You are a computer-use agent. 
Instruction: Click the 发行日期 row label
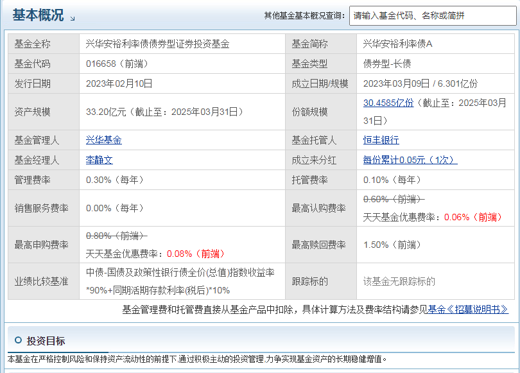click(x=32, y=83)
